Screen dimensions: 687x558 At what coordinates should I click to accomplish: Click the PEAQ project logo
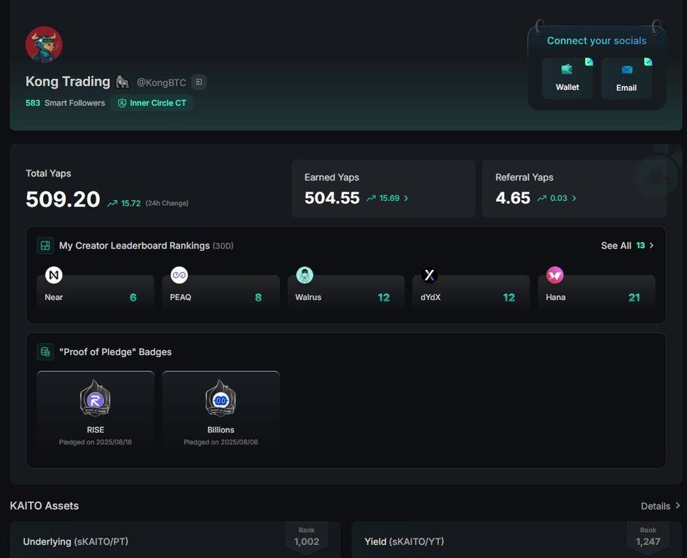[x=179, y=276]
